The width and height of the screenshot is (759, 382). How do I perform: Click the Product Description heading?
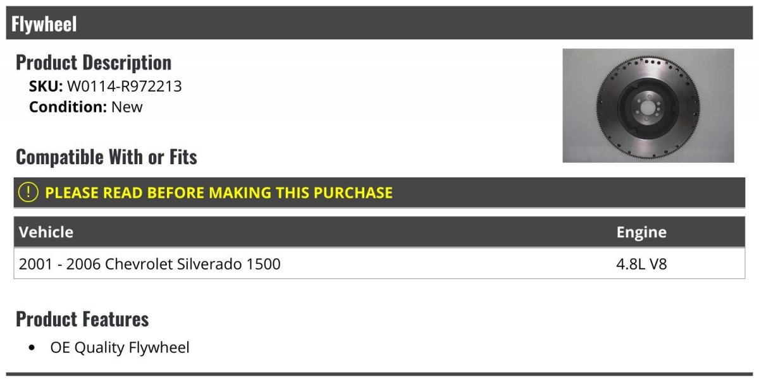click(94, 62)
